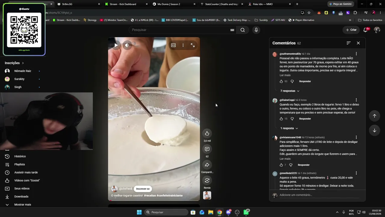Open the YouTube account avatar menu
Viewport: 385px width, 217px height.
tap(377, 30)
